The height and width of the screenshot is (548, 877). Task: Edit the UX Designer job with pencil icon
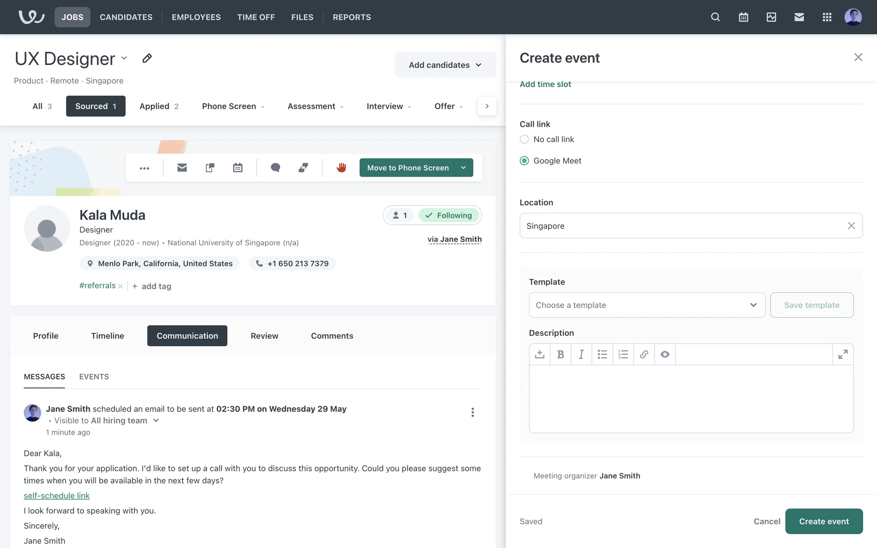click(147, 58)
